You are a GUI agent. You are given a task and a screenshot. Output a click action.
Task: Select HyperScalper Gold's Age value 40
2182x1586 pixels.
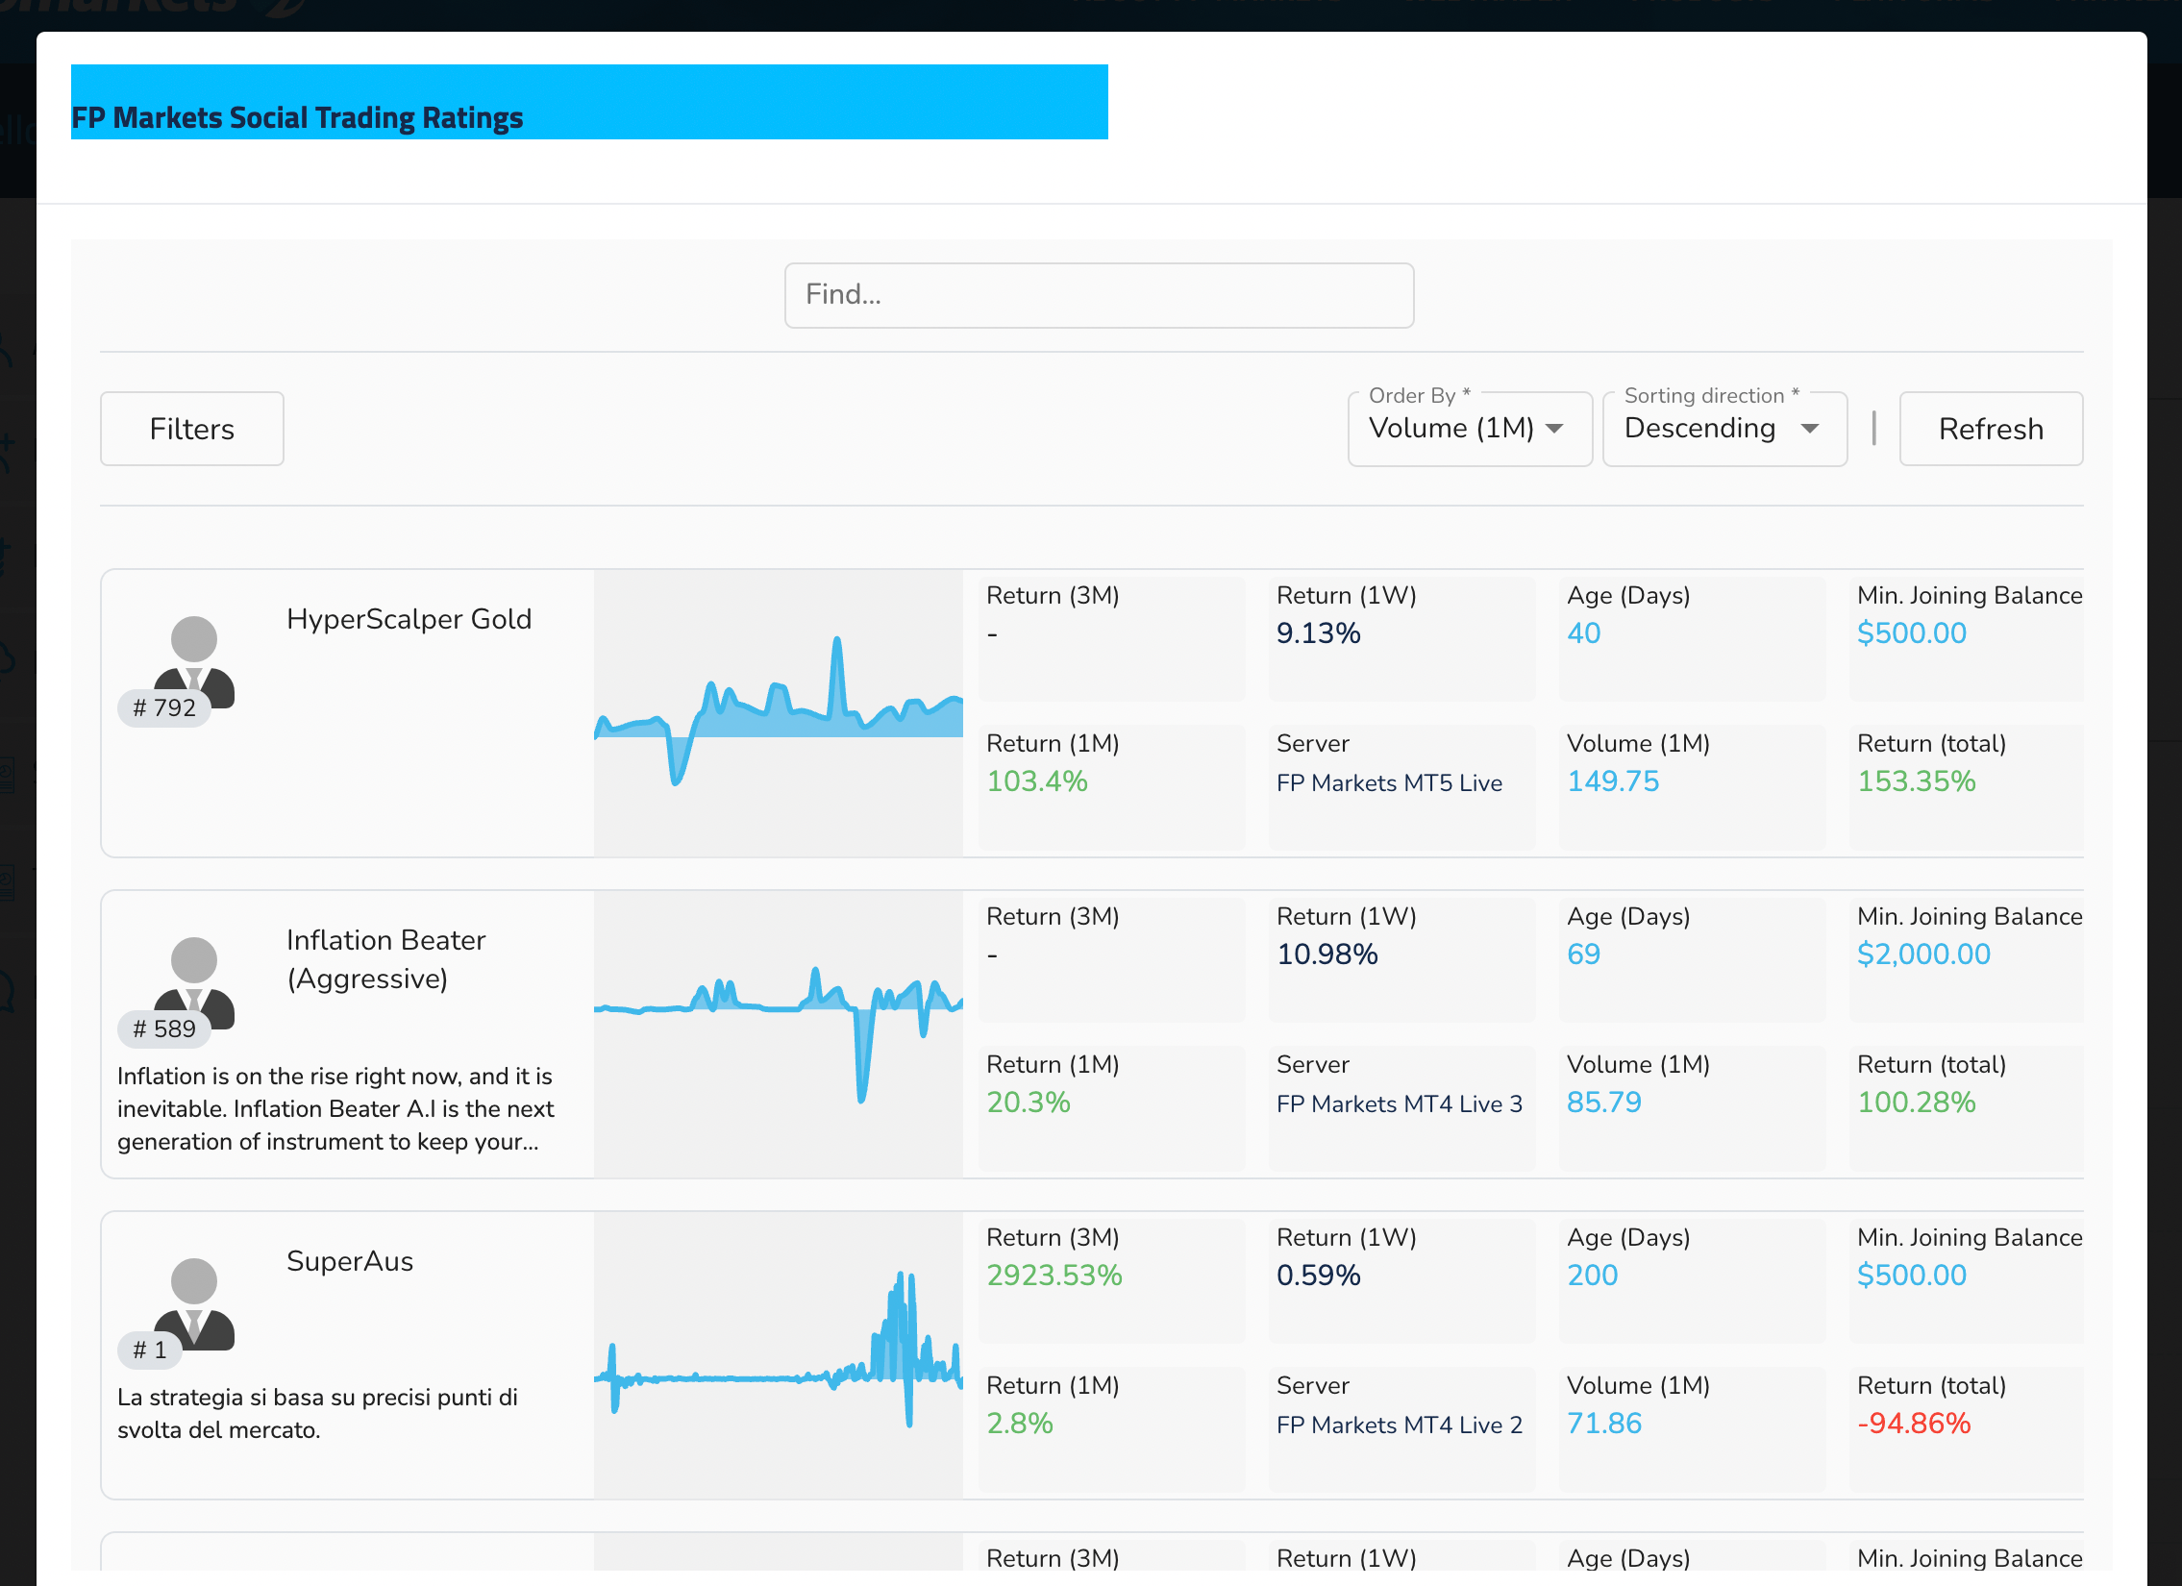(1583, 632)
